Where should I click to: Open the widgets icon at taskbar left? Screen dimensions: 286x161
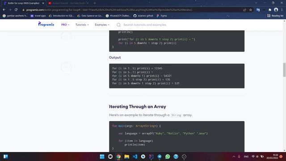(6, 157)
